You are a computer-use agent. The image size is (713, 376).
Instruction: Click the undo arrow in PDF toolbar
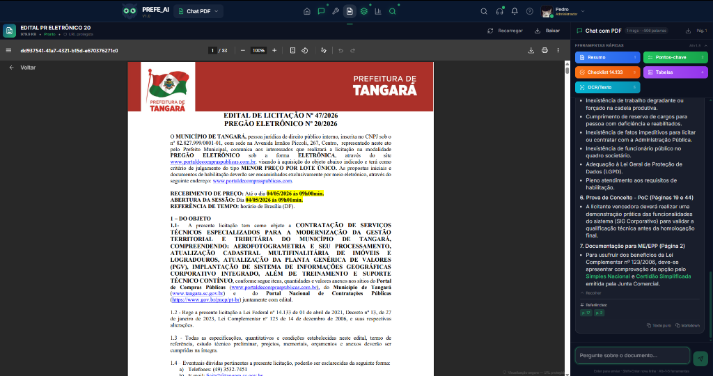(x=340, y=50)
